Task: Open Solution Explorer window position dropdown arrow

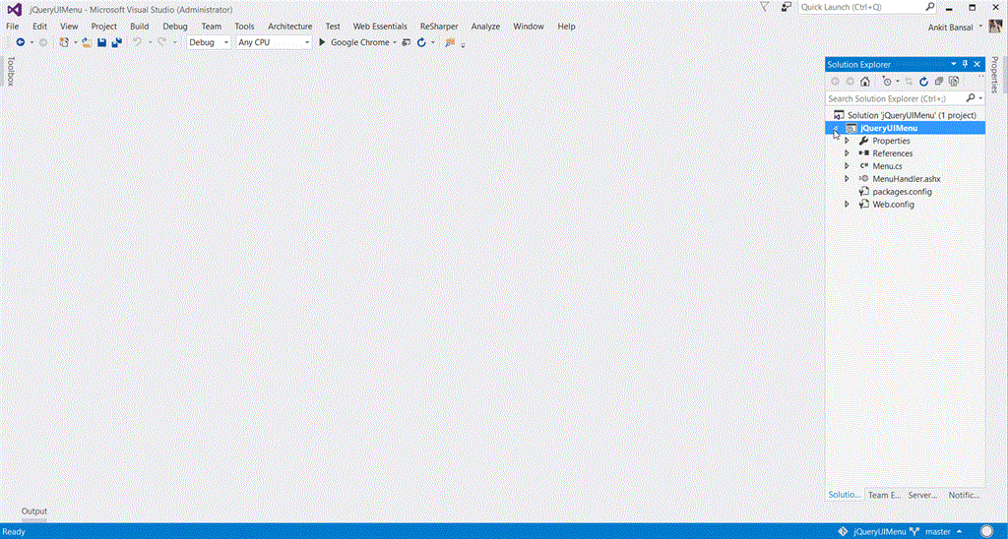Action: (x=954, y=64)
